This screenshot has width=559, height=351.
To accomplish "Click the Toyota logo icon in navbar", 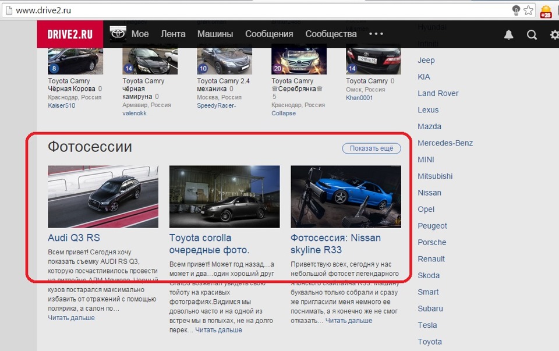I will coord(118,34).
